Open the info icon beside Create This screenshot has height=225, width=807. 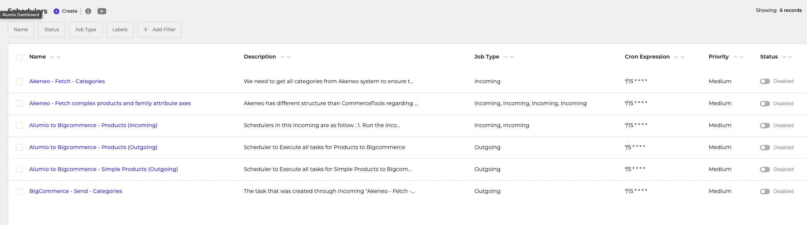(x=88, y=11)
